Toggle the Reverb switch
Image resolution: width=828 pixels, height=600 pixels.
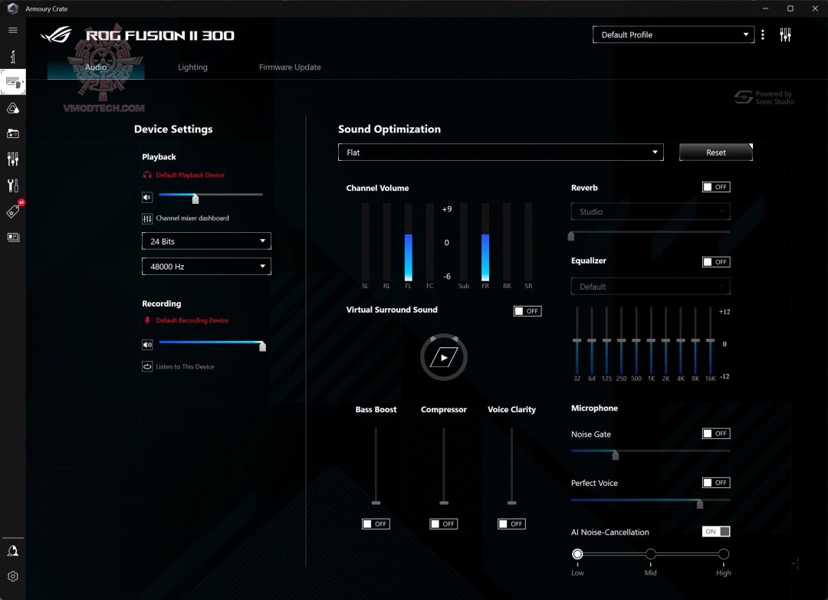716,187
